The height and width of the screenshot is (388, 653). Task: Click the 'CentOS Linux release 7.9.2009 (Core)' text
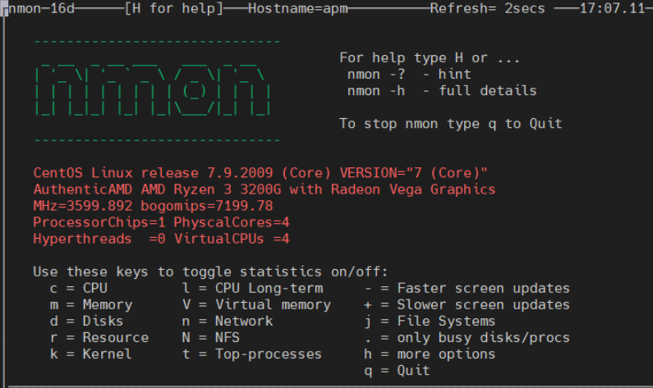[x=182, y=172]
